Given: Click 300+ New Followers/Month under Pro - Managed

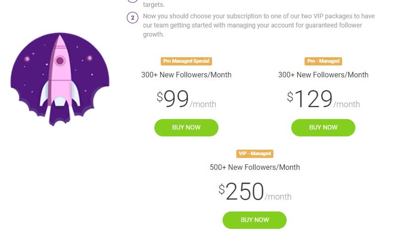Looking at the screenshot, I should 323,75.
